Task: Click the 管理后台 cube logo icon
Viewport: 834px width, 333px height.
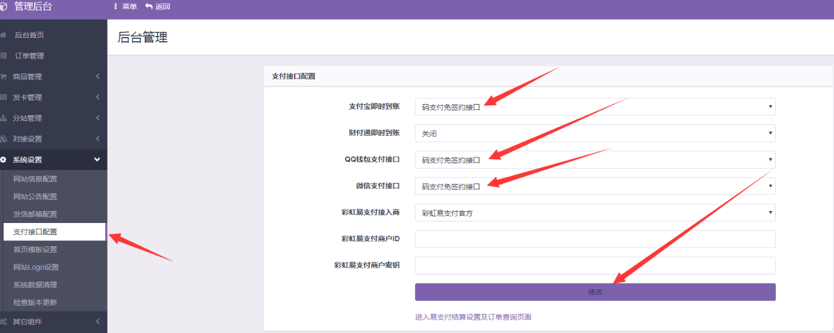Action: (4, 7)
